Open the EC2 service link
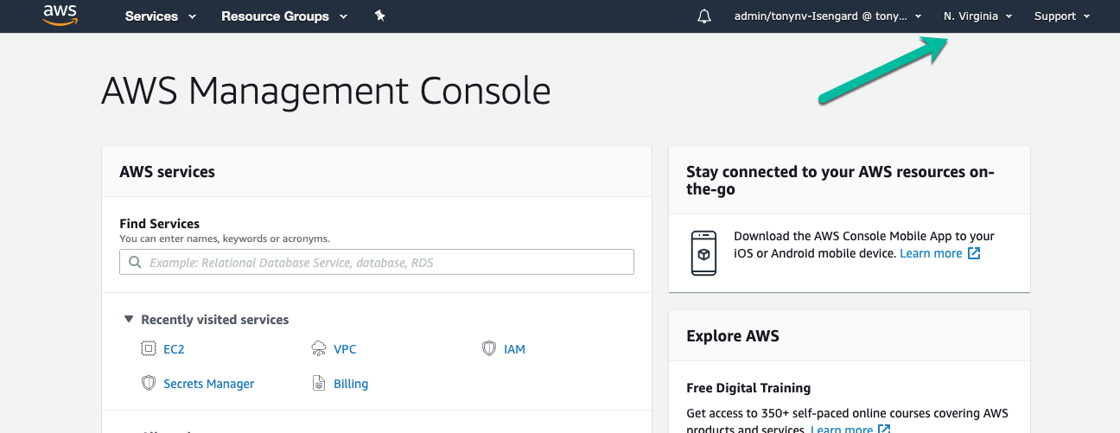The image size is (1120, 433). point(174,349)
